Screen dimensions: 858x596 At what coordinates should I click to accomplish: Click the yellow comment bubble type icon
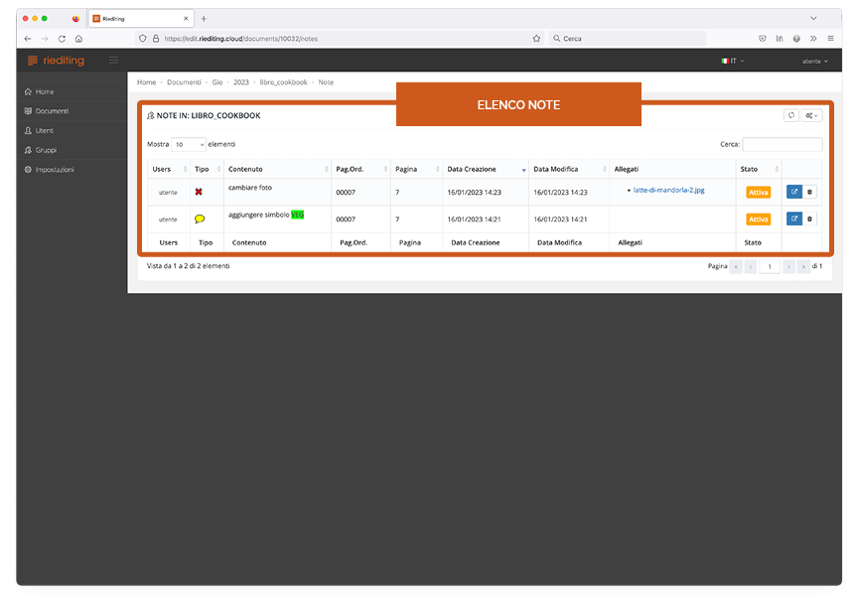(200, 219)
